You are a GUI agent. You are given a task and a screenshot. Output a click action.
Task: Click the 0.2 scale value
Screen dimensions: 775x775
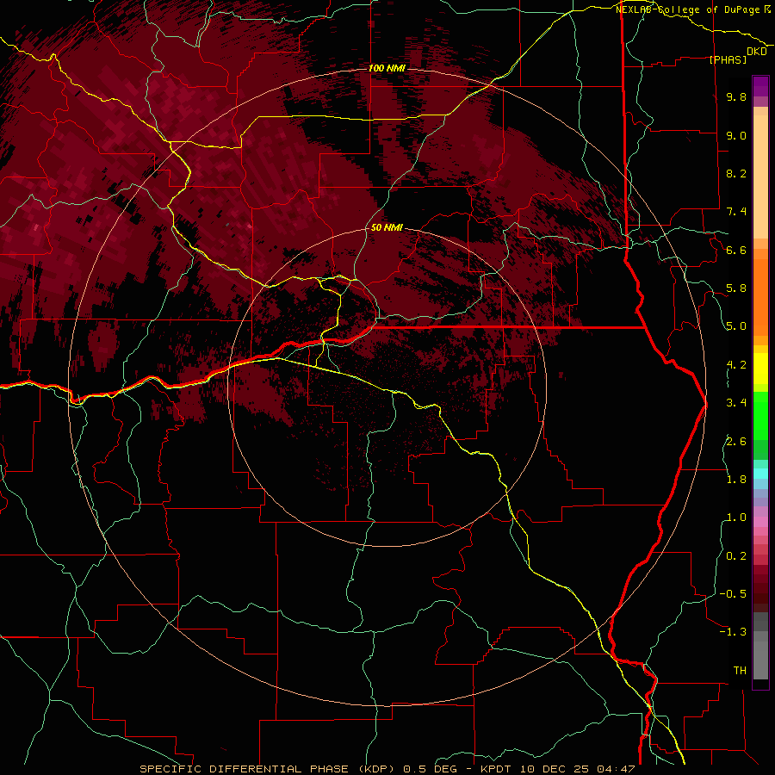point(736,556)
